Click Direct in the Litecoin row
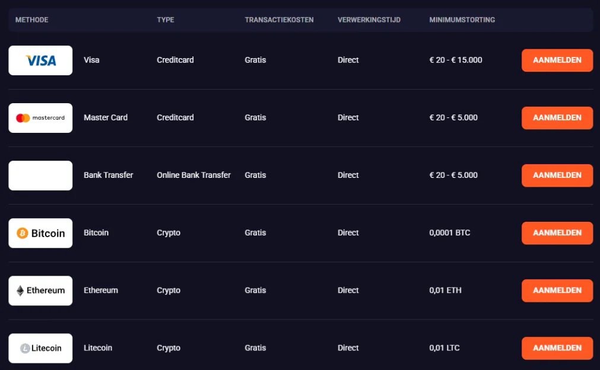600x370 pixels. (x=348, y=348)
